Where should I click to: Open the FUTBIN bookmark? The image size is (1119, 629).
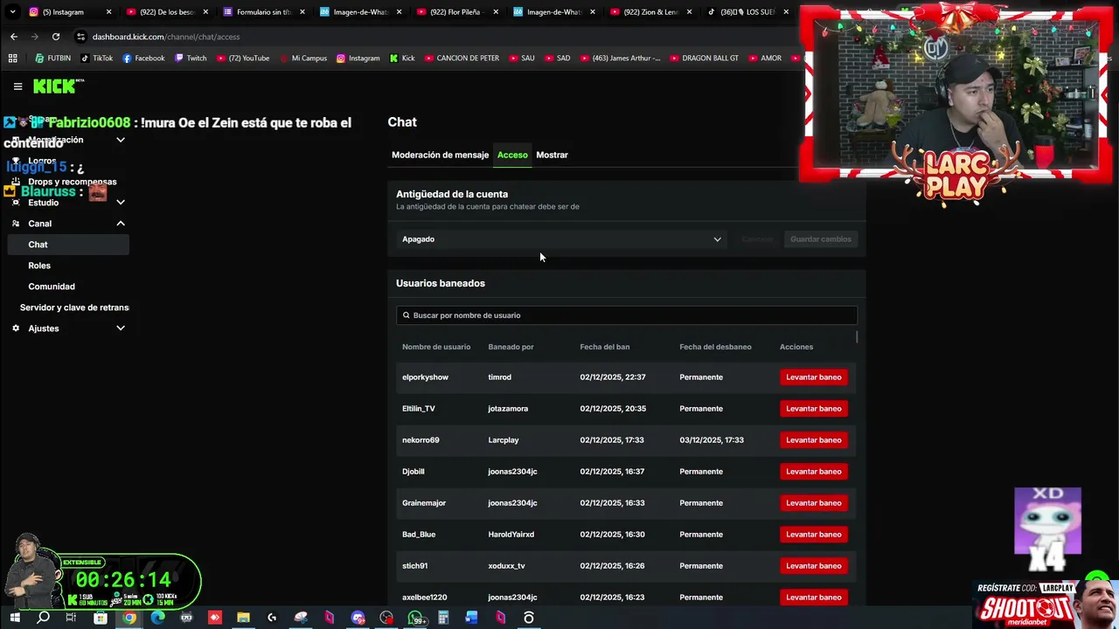53,59
